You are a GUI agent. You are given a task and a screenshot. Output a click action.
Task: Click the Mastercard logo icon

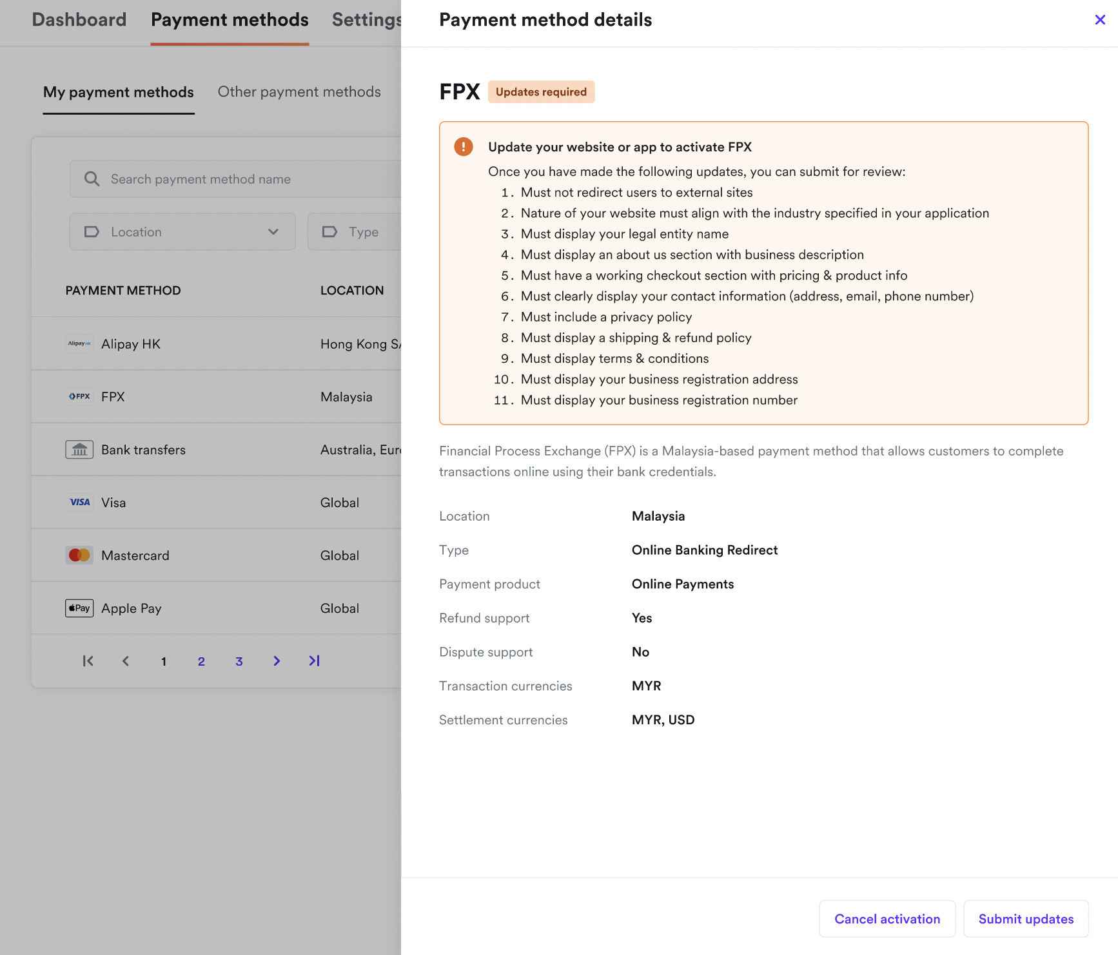point(79,555)
